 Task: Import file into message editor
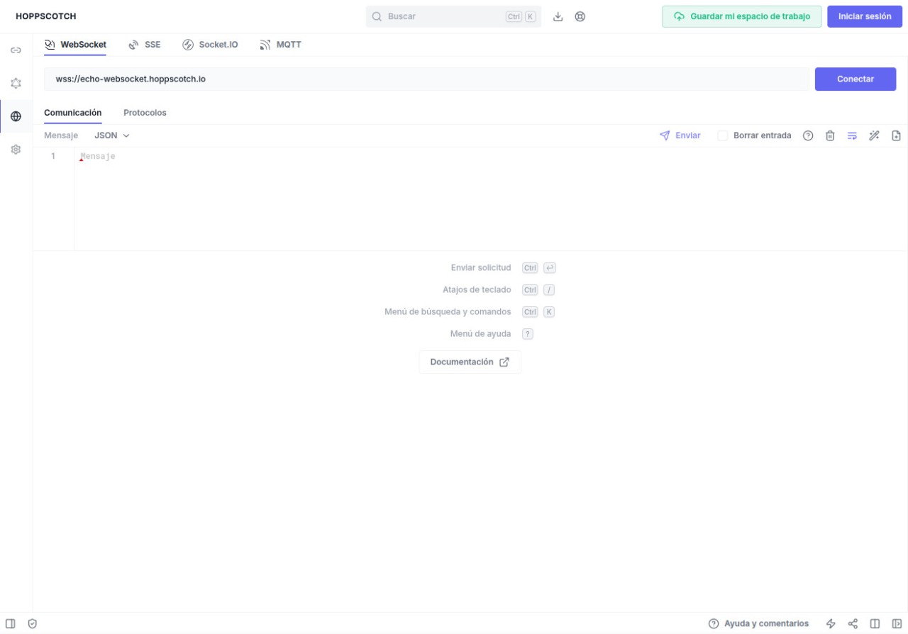[896, 135]
